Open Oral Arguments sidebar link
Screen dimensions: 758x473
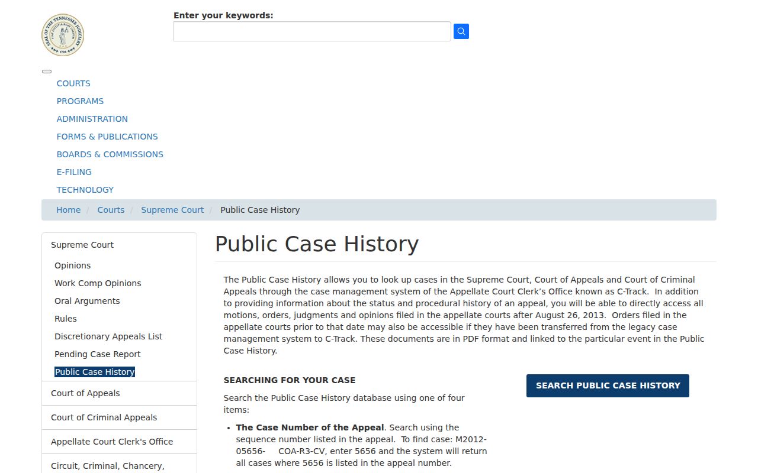87,301
